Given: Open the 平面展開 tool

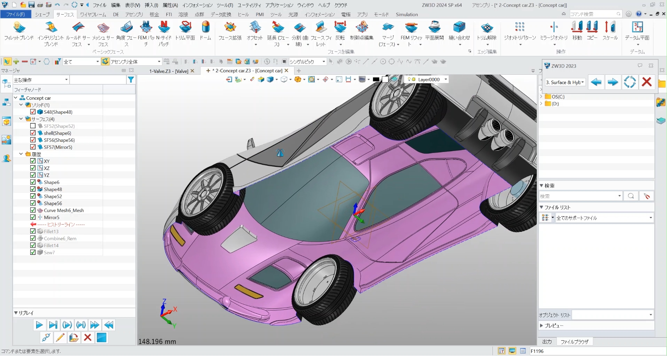Looking at the screenshot, I should (434, 31).
